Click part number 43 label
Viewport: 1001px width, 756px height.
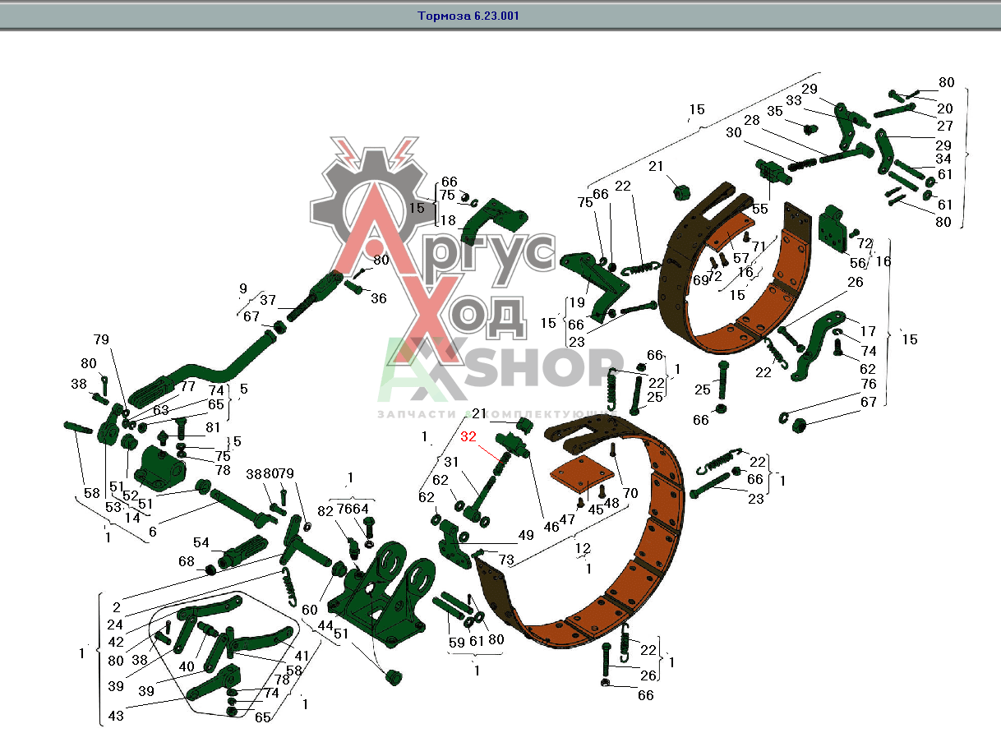(x=117, y=716)
